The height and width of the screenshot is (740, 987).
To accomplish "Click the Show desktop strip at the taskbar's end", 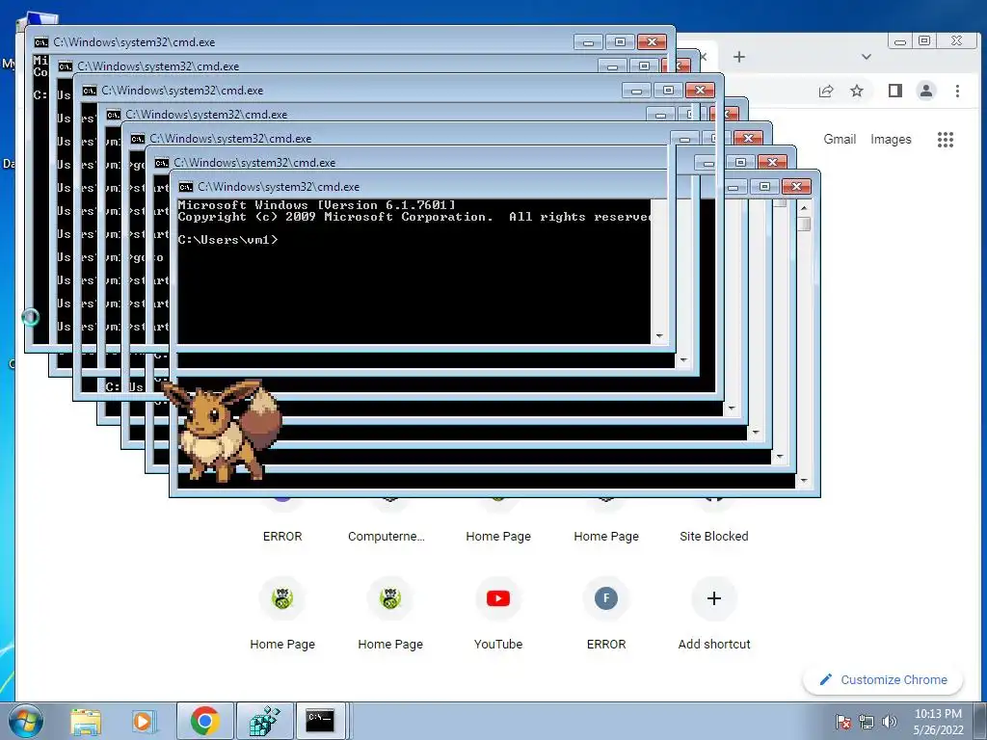I will point(980,721).
